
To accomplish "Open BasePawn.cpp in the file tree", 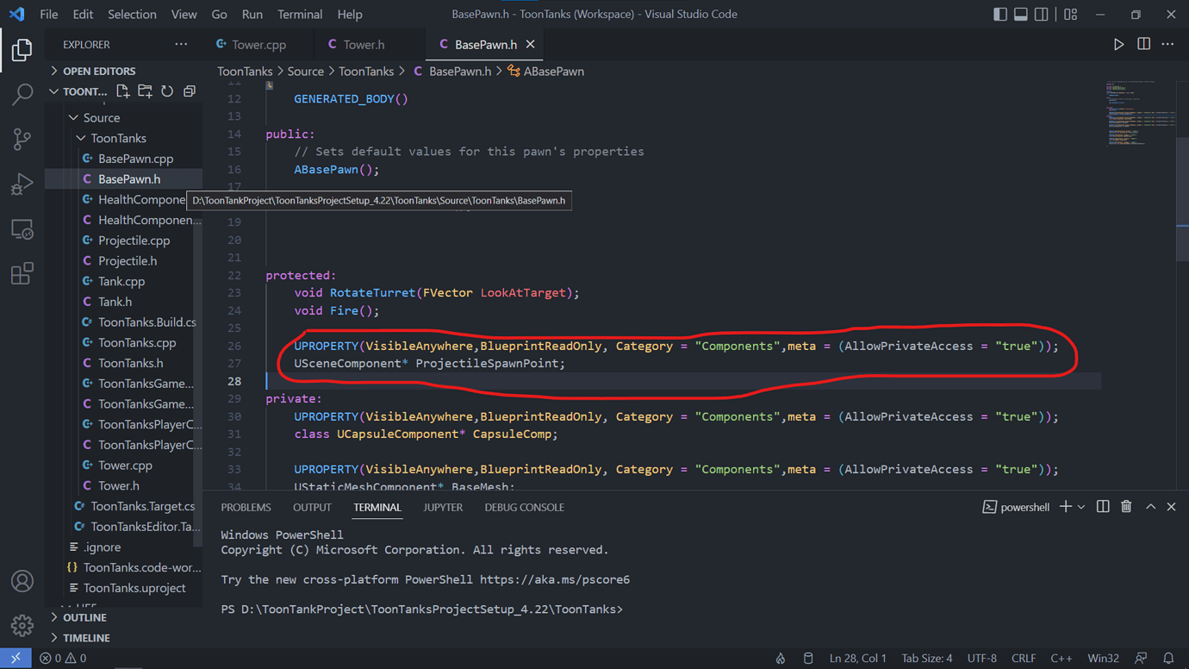I will pyautogui.click(x=123, y=159).
